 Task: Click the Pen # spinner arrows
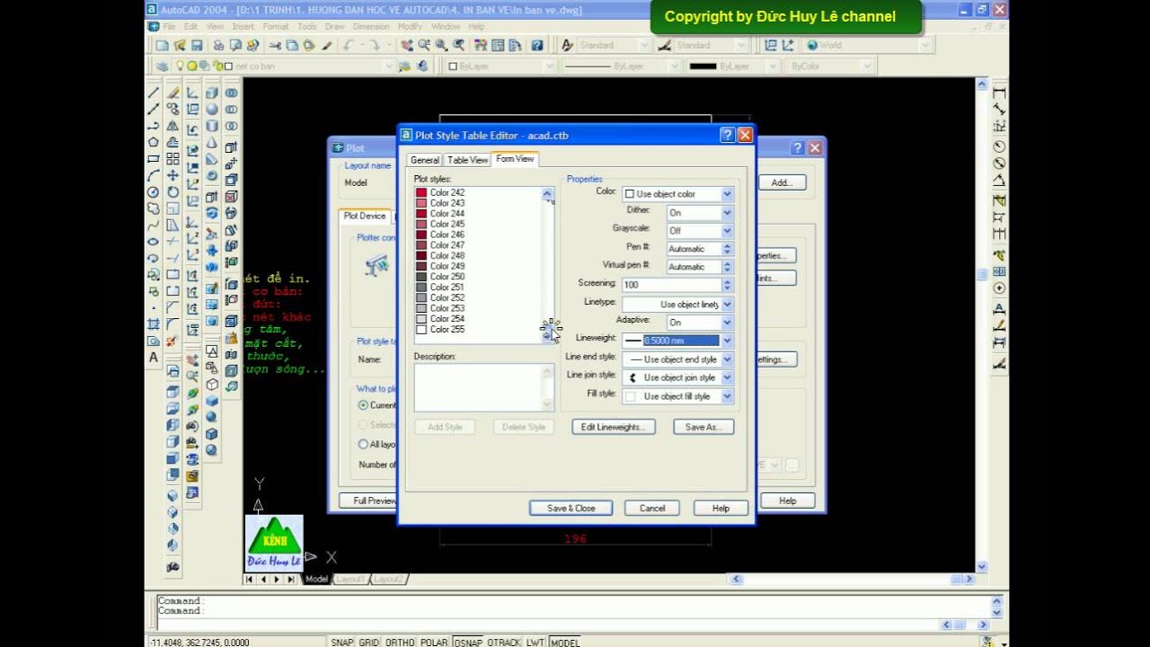(727, 249)
